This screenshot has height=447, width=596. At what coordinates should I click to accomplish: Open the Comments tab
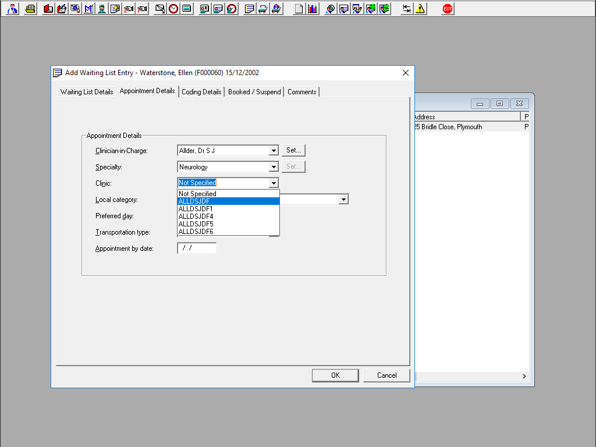click(302, 92)
